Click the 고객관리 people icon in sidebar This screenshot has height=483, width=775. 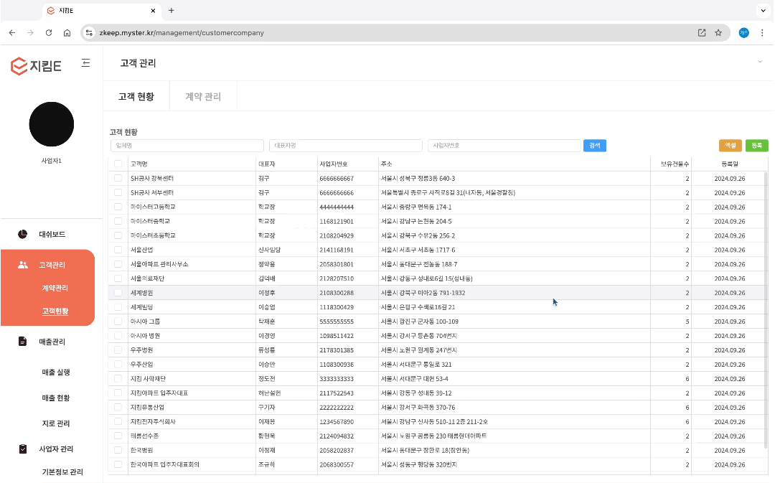pyautogui.click(x=23, y=265)
